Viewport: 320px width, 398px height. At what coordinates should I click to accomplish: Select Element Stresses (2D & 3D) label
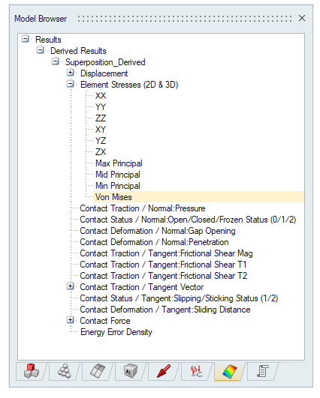pos(129,85)
